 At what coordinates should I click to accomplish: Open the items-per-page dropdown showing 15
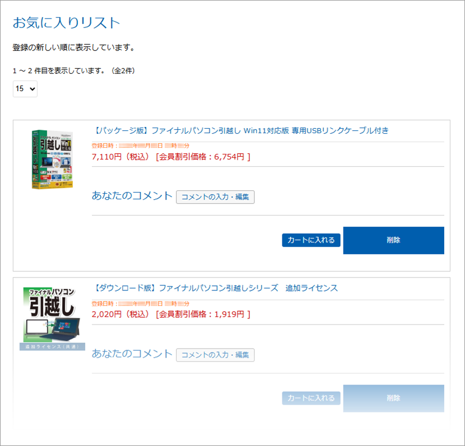pyautogui.click(x=25, y=88)
